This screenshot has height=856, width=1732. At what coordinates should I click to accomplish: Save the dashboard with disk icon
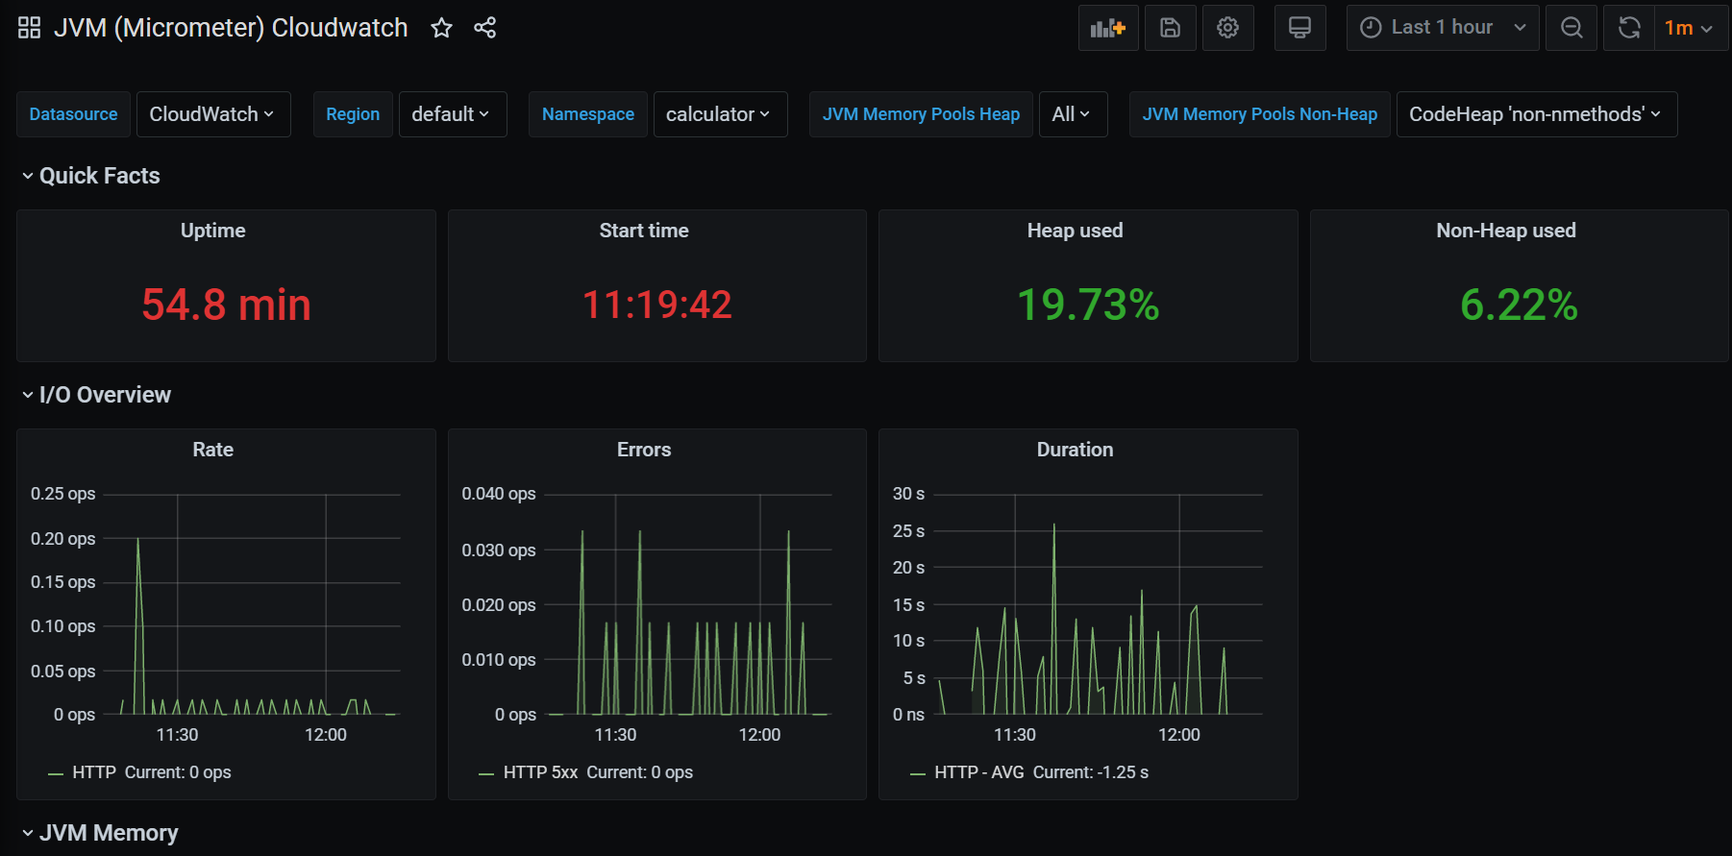(1170, 28)
